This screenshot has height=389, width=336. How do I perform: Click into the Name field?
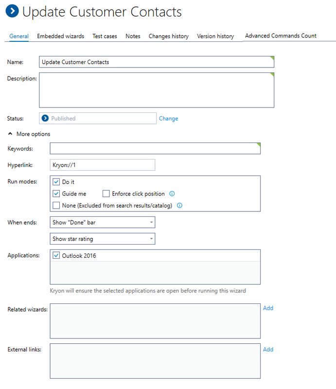tap(157, 62)
